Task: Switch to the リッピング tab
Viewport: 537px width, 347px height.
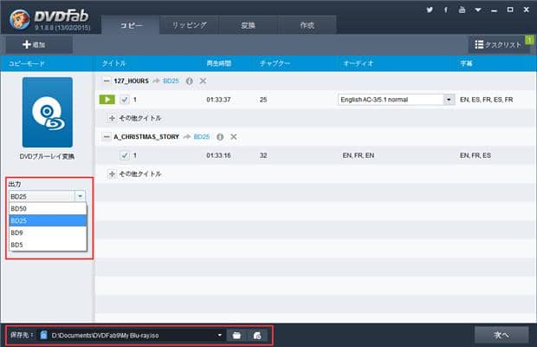Action: tap(189, 25)
